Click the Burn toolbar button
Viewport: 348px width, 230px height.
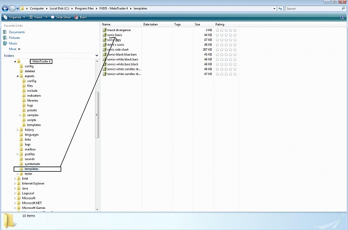(x=81, y=17)
